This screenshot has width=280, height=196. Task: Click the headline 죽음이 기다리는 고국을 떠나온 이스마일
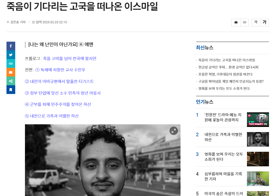pos(82,6)
